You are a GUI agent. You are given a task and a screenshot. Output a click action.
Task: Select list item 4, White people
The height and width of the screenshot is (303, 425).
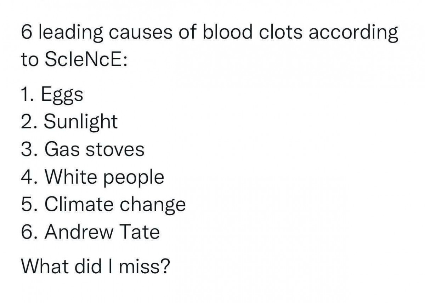[x=93, y=177]
